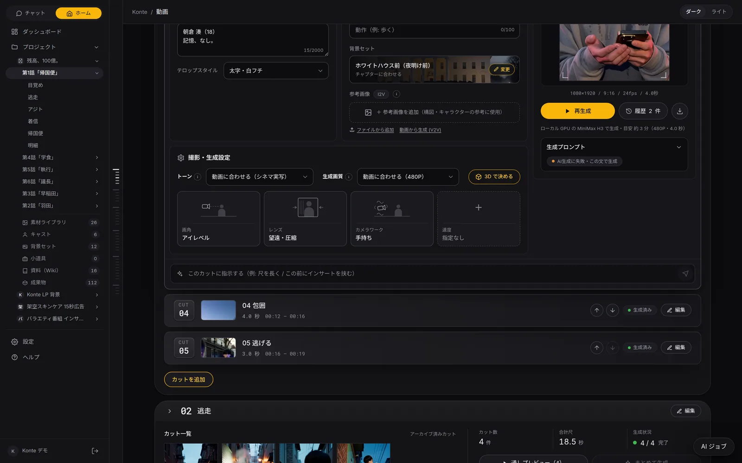Click the logout icon beside Konte デモ
The width and height of the screenshot is (742, 463).
coord(95,451)
